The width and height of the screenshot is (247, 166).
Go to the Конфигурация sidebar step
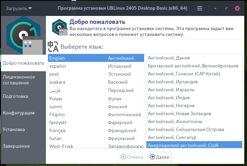click(23, 113)
